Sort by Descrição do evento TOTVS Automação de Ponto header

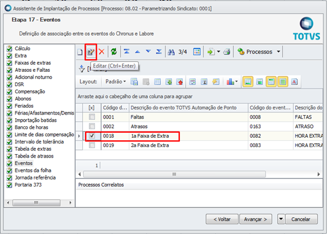point(189,108)
